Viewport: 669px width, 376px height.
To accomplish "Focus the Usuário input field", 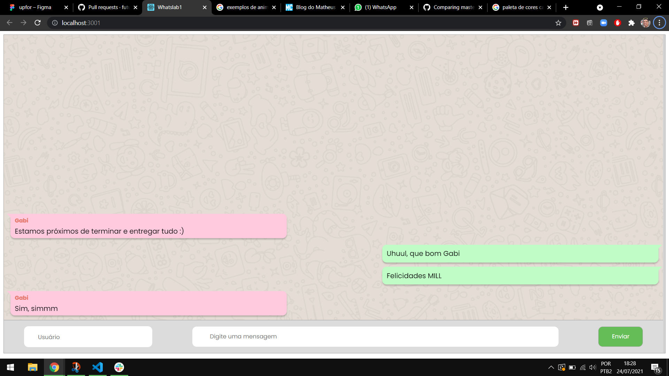I will coord(88,337).
